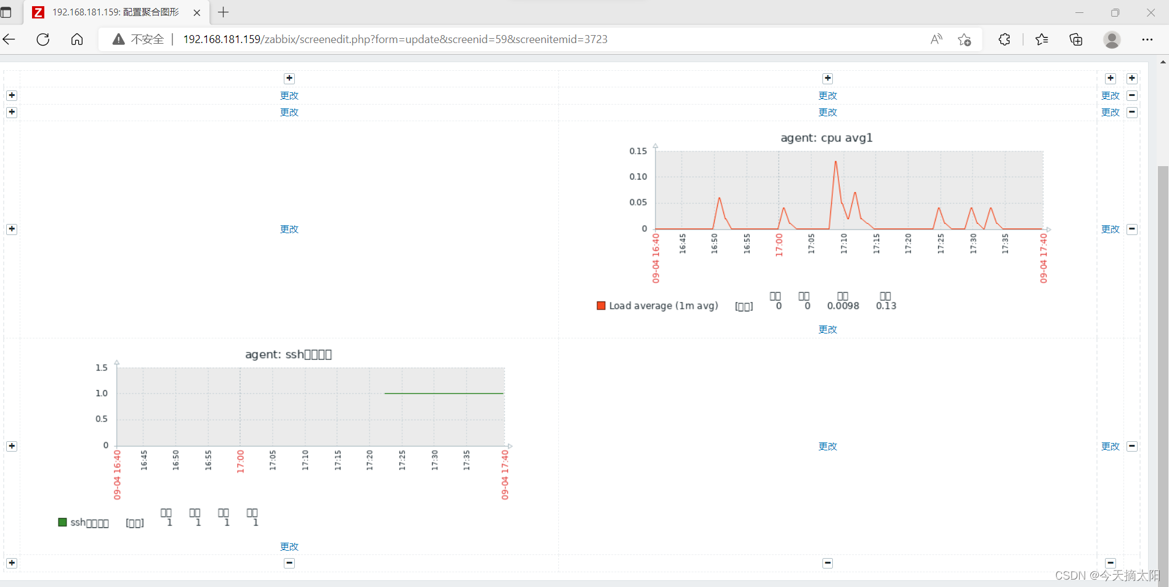Click 更改 in second row, second column
The image size is (1169, 587).
828,112
